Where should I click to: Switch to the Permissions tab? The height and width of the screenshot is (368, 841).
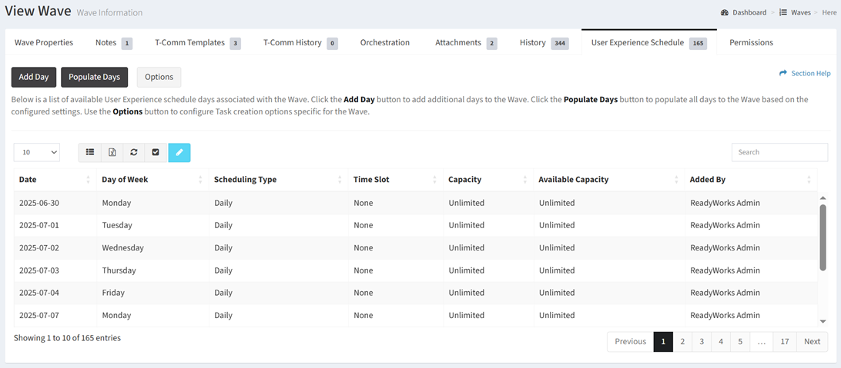[751, 42]
